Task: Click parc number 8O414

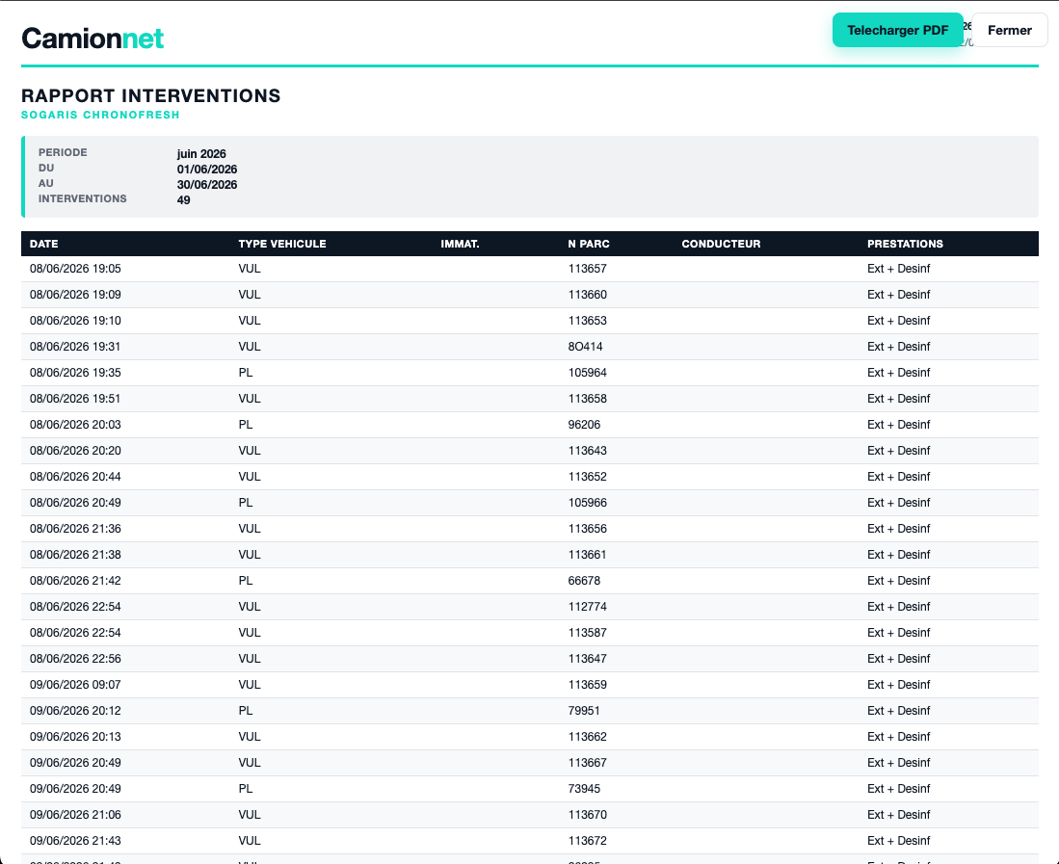Action: pyautogui.click(x=586, y=347)
